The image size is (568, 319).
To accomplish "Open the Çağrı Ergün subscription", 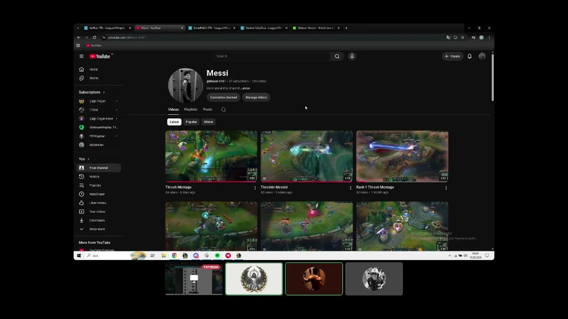I will click(x=98, y=101).
